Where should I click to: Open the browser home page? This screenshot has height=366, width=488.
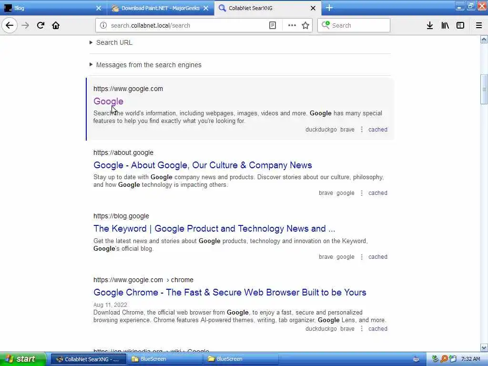click(56, 25)
